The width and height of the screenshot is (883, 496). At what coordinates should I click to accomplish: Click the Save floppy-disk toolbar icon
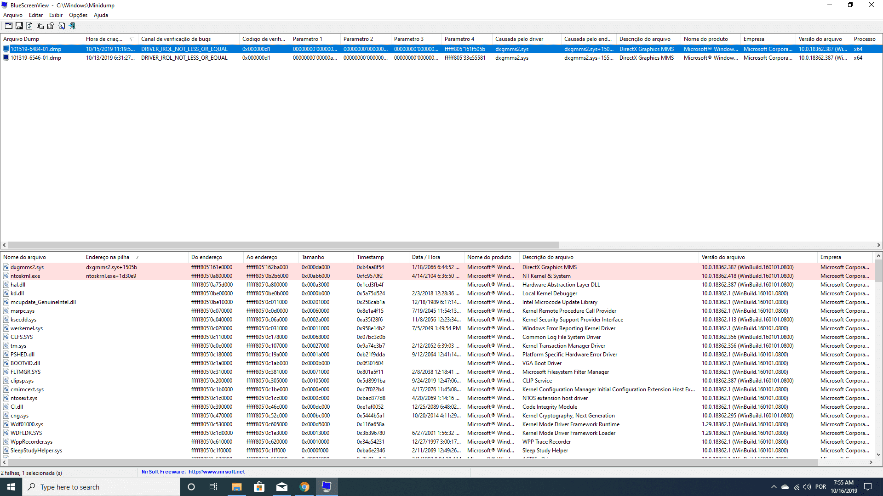pyautogui.click(x=19, y=26)
